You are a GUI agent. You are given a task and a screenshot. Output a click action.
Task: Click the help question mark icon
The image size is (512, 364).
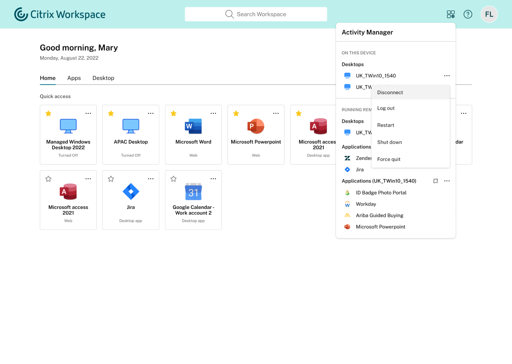(x=468, y=14)
